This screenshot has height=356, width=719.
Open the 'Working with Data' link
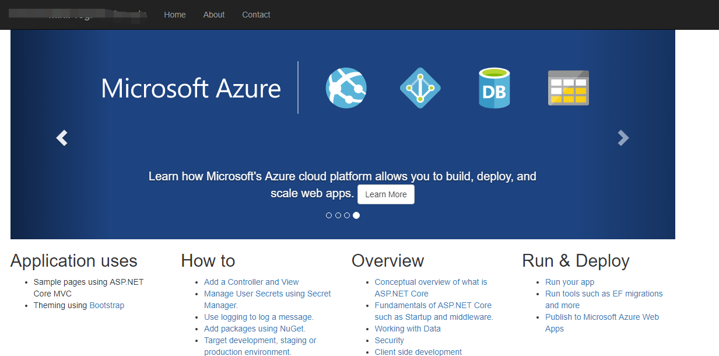tap(408, 329)
